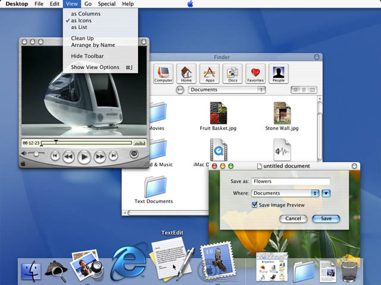381x285 pixels.
Task: Expand save dialog with disclosure arrow button
Action: tap(326, 193)
